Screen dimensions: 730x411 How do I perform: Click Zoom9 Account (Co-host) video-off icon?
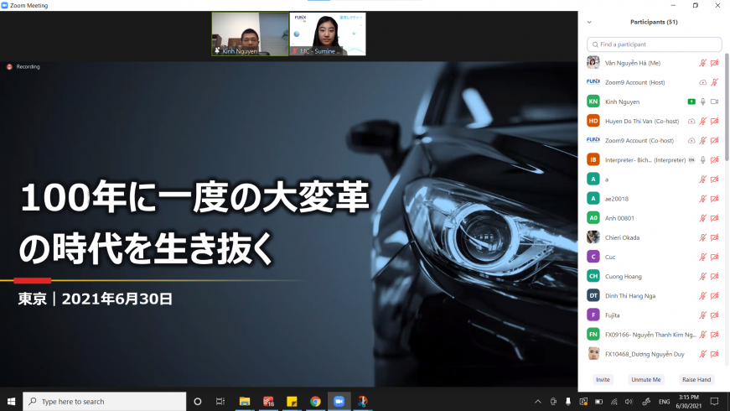pyautogui.click(x=715, y=141)
